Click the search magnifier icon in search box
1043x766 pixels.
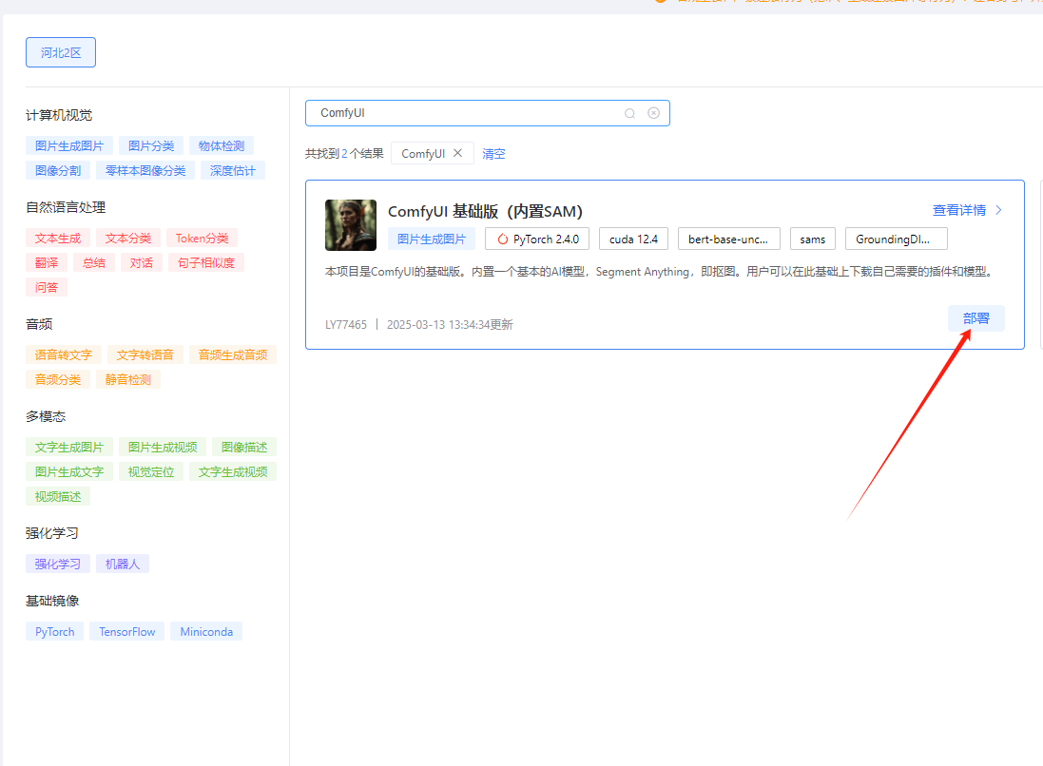629,113
